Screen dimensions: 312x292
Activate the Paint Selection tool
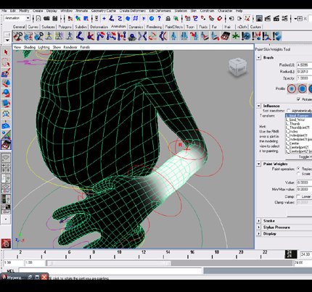click(6, 72)
